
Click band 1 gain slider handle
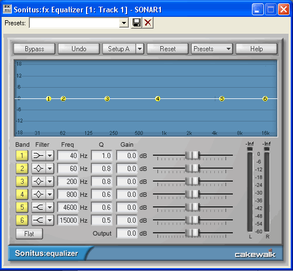[192, 155]
